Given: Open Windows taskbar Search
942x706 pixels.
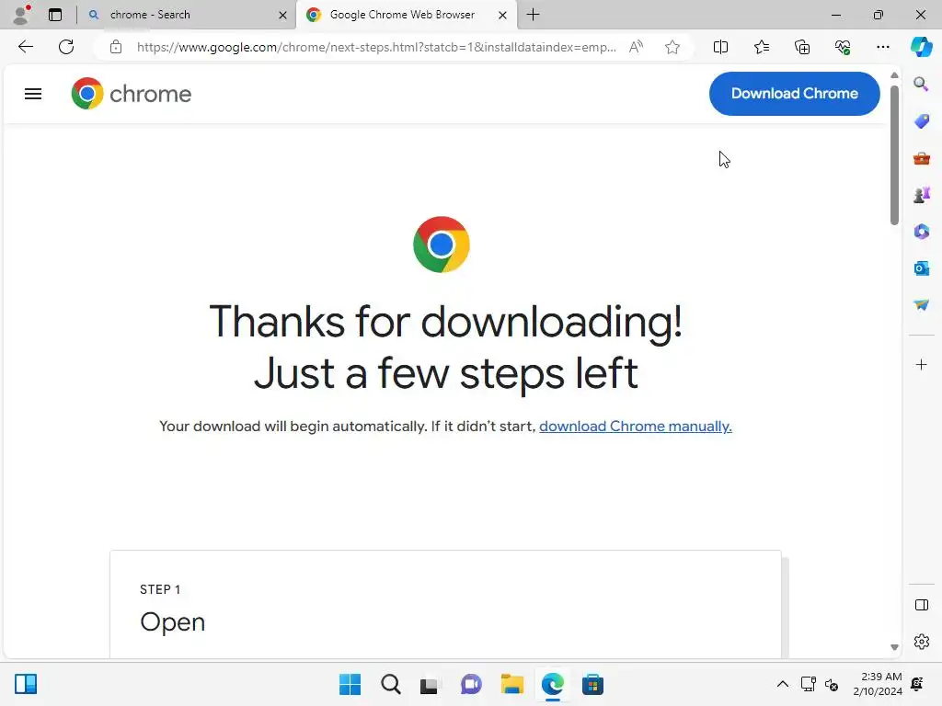Looking at the screenshot, I should click(x=390, y=684).
